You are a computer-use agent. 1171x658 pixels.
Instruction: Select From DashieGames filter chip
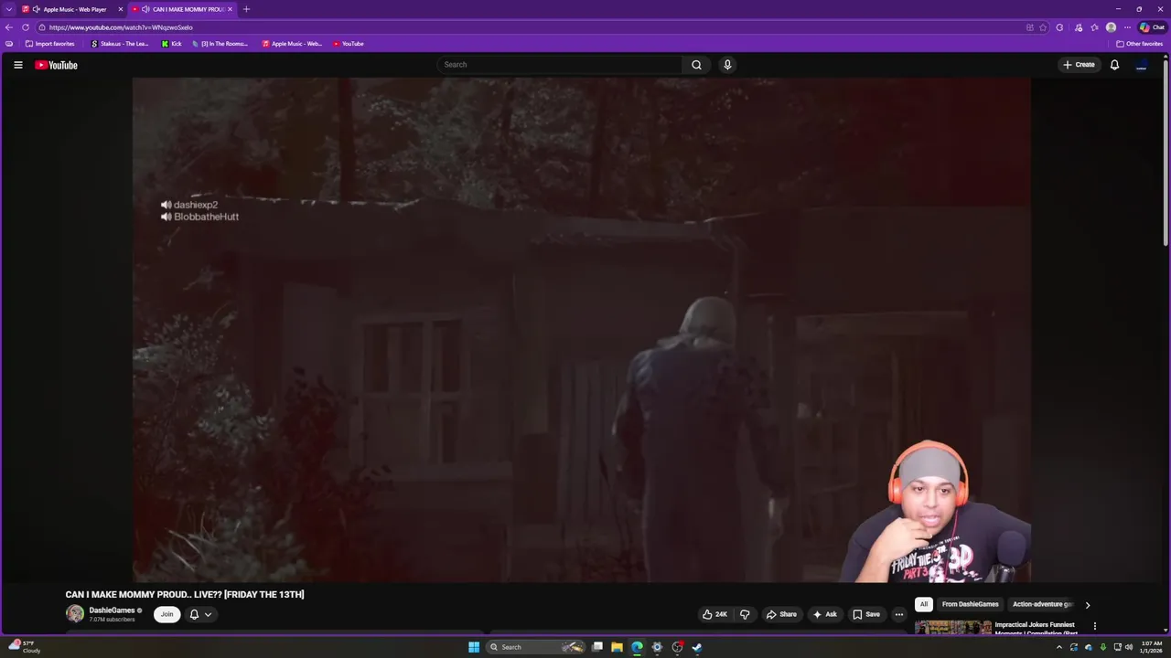point(970,604)
